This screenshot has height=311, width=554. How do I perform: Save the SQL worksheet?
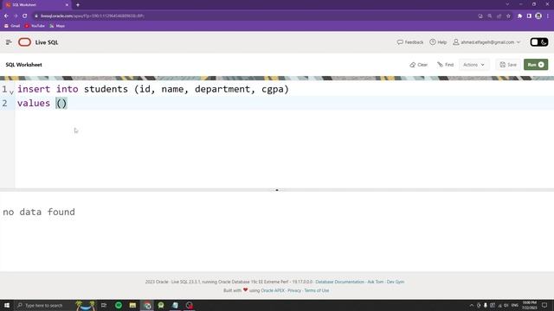(x=508, y=65)
